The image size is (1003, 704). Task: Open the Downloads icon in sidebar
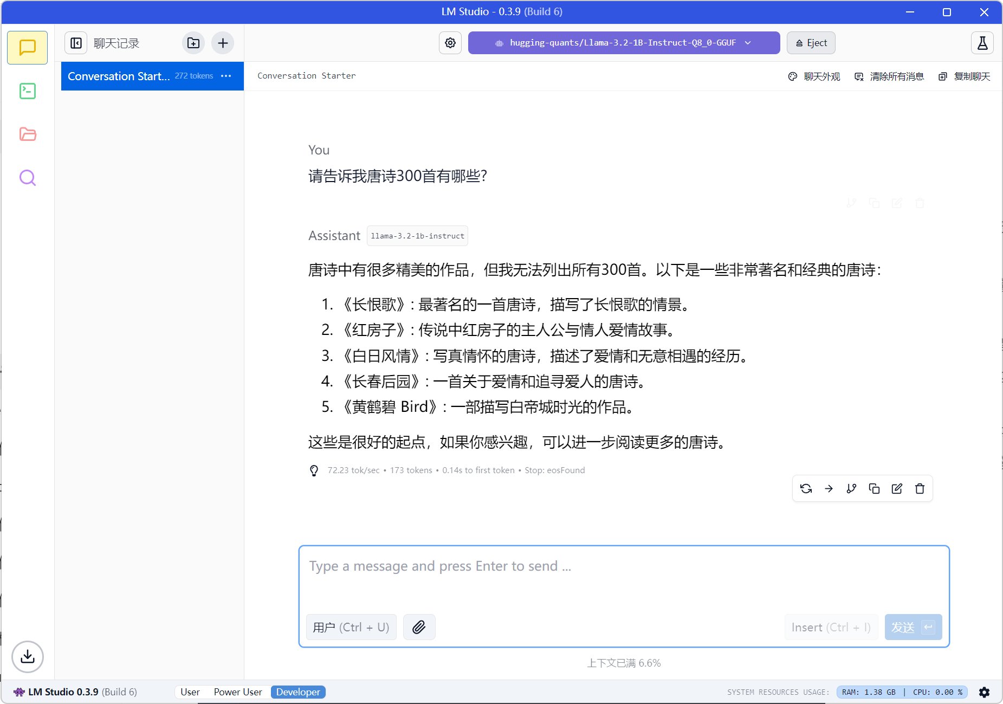coord(28,657)
